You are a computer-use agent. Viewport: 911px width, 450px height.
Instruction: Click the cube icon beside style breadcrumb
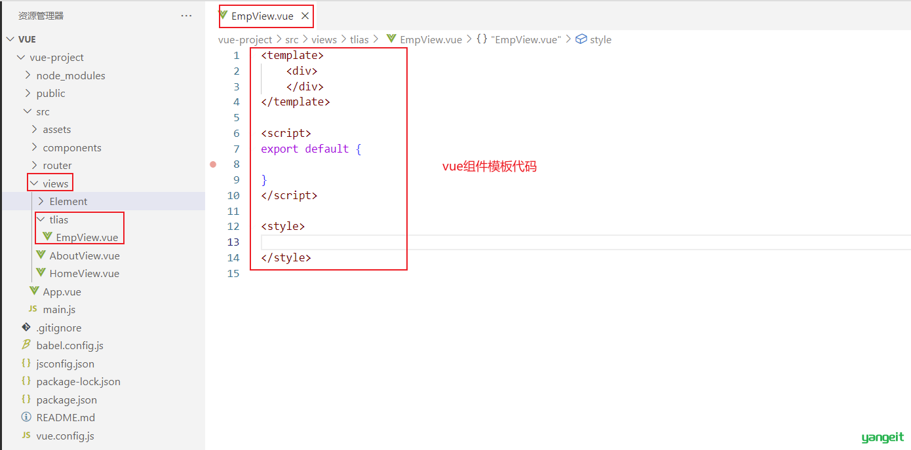tap(581, 39)
